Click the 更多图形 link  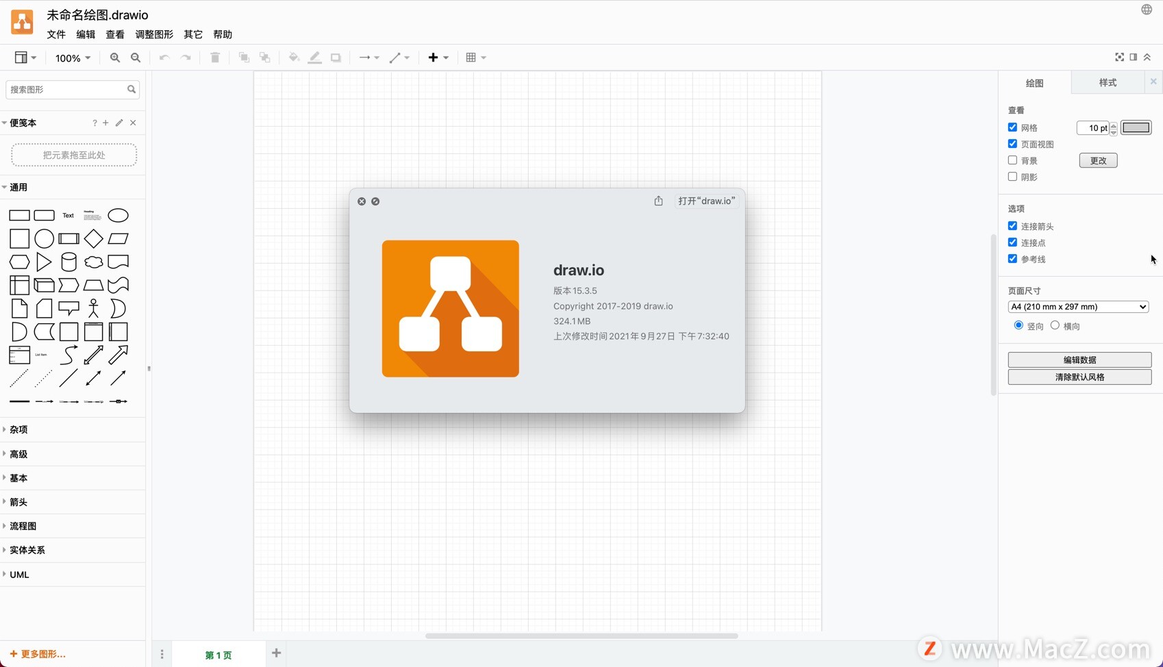(x=38, y=654)
